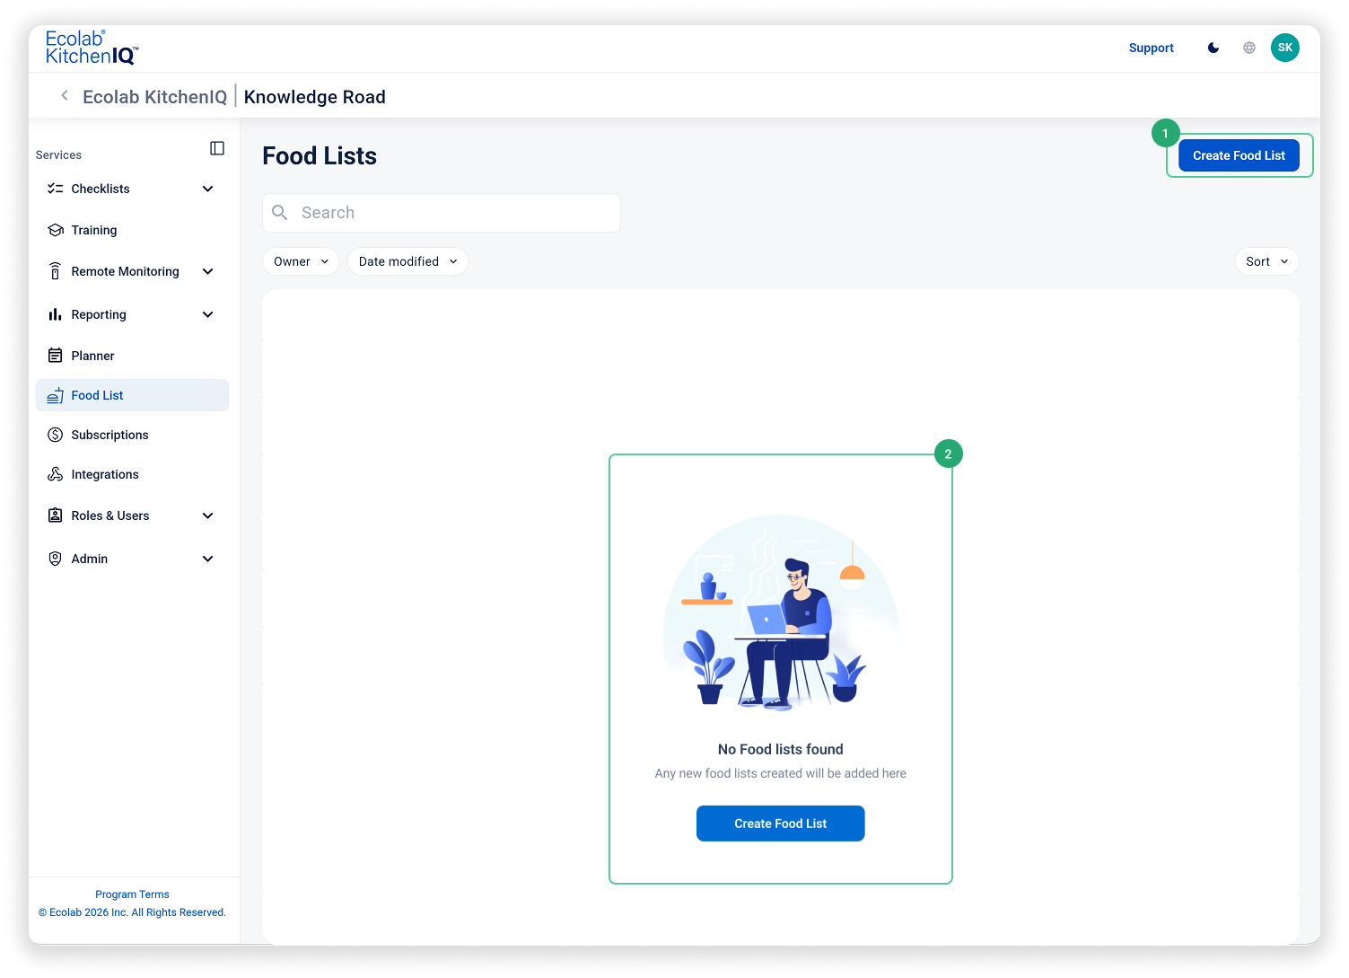Click the Integrations webhook icon
The image size is (1349, 978).
pyautogui.click(x=56, y=474)
